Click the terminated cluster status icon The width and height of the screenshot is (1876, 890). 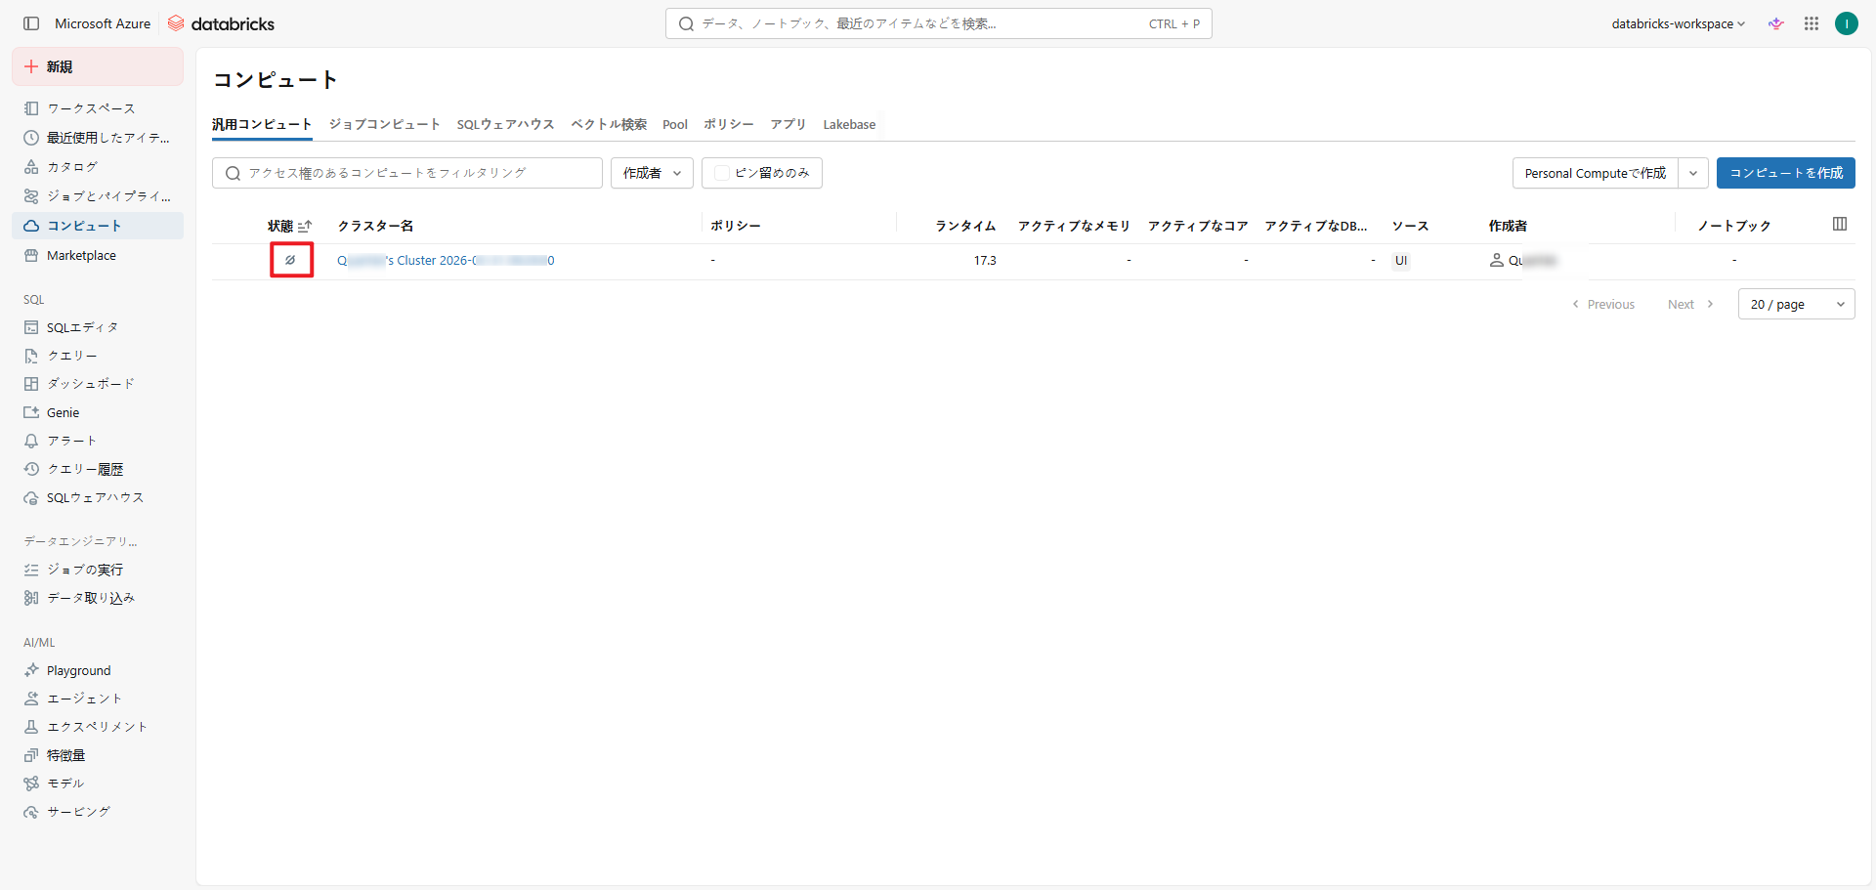tap(290, 260)
